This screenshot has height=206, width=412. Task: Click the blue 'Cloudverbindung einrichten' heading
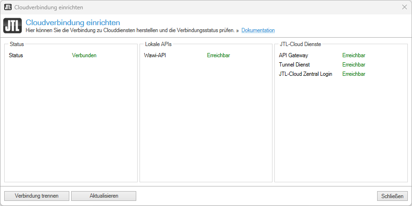pyautogui.click(x=73, y=22)
